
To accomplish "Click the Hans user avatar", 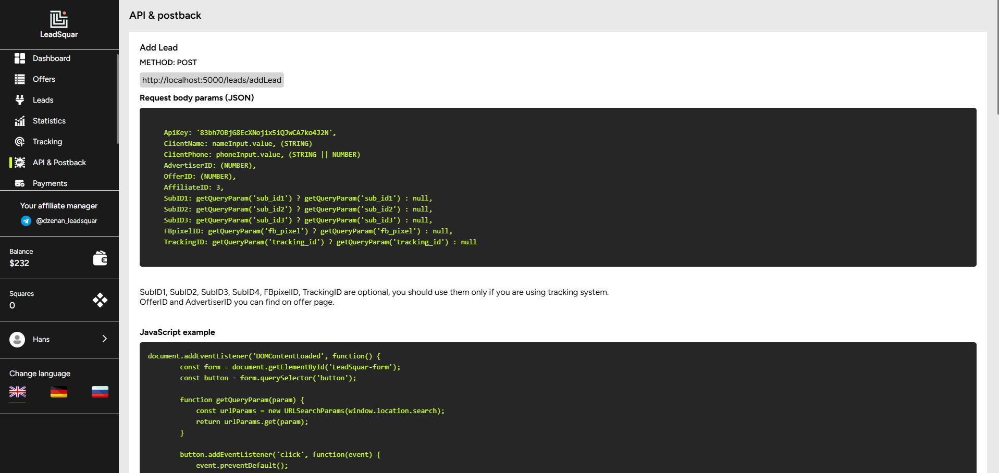I will click(17, 340).
